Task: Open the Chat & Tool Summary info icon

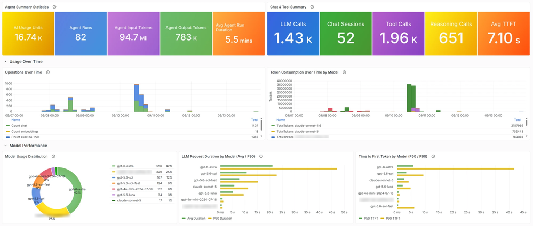Action: pos(313,7)
